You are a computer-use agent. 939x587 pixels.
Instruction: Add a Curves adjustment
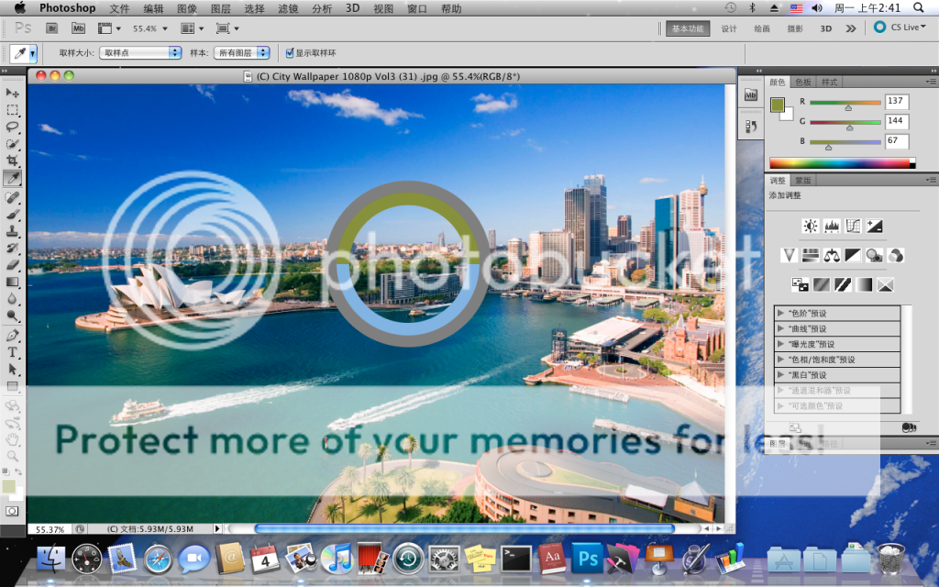853,226
